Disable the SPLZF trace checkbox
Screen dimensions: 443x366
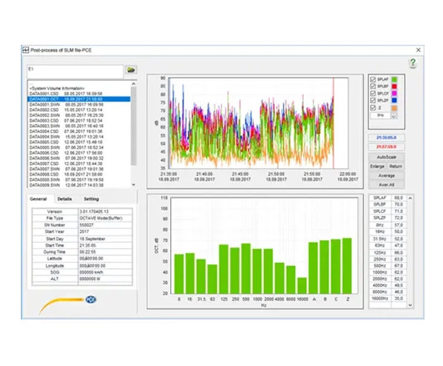373,99
